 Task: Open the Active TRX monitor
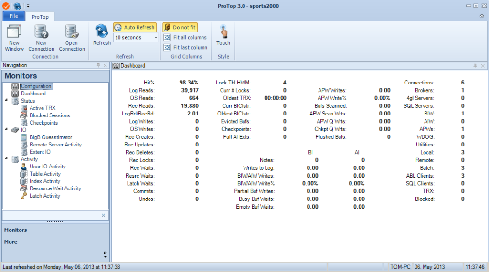[x=43, y=108]
